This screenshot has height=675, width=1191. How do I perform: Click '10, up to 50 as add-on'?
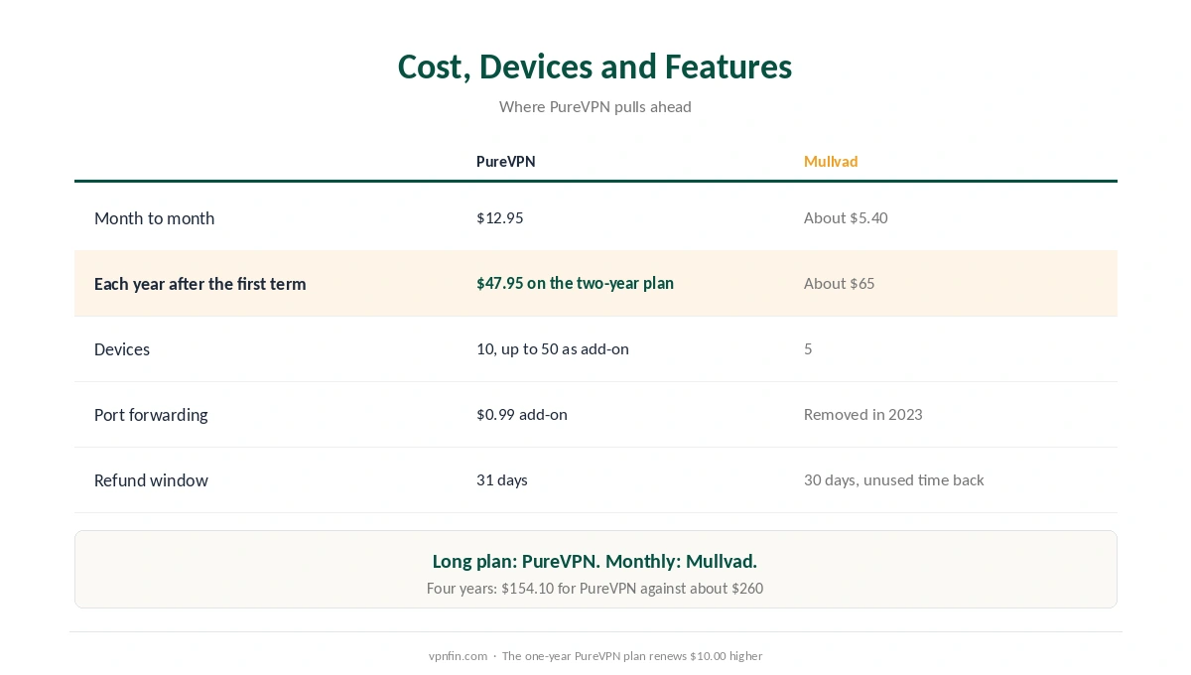pyautogui.click(x=552, y=348)
